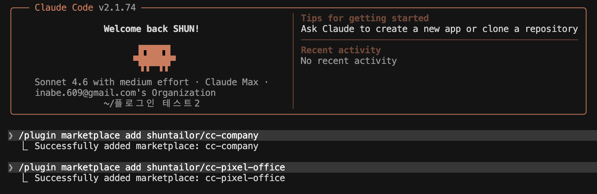Click the inabe.609@gmail.com Organization line

(x=125, y=93)
